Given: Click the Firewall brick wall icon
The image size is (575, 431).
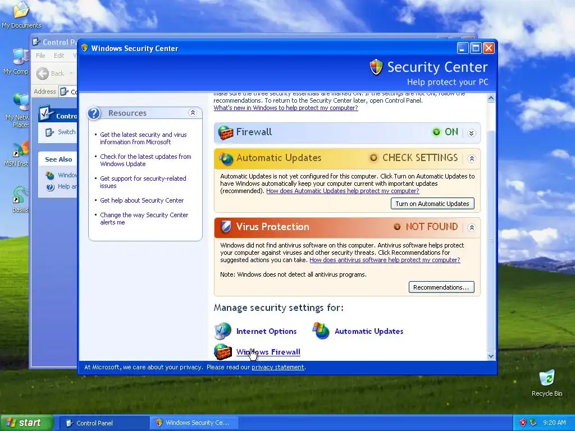Looking at the screenshot, I should pyautogui.click(x=226, y=132).
